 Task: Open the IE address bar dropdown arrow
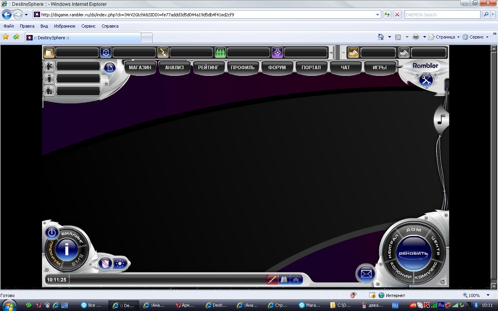coord(377,15)
